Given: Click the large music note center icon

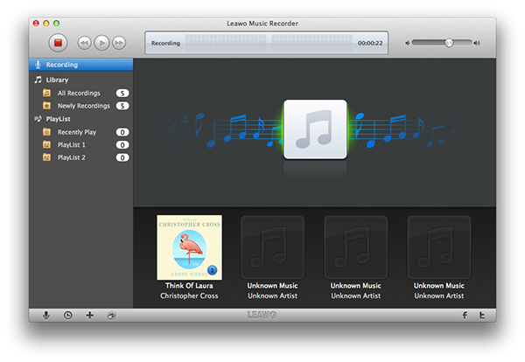Looking at the screenshot, I should (x=315, y=129).
